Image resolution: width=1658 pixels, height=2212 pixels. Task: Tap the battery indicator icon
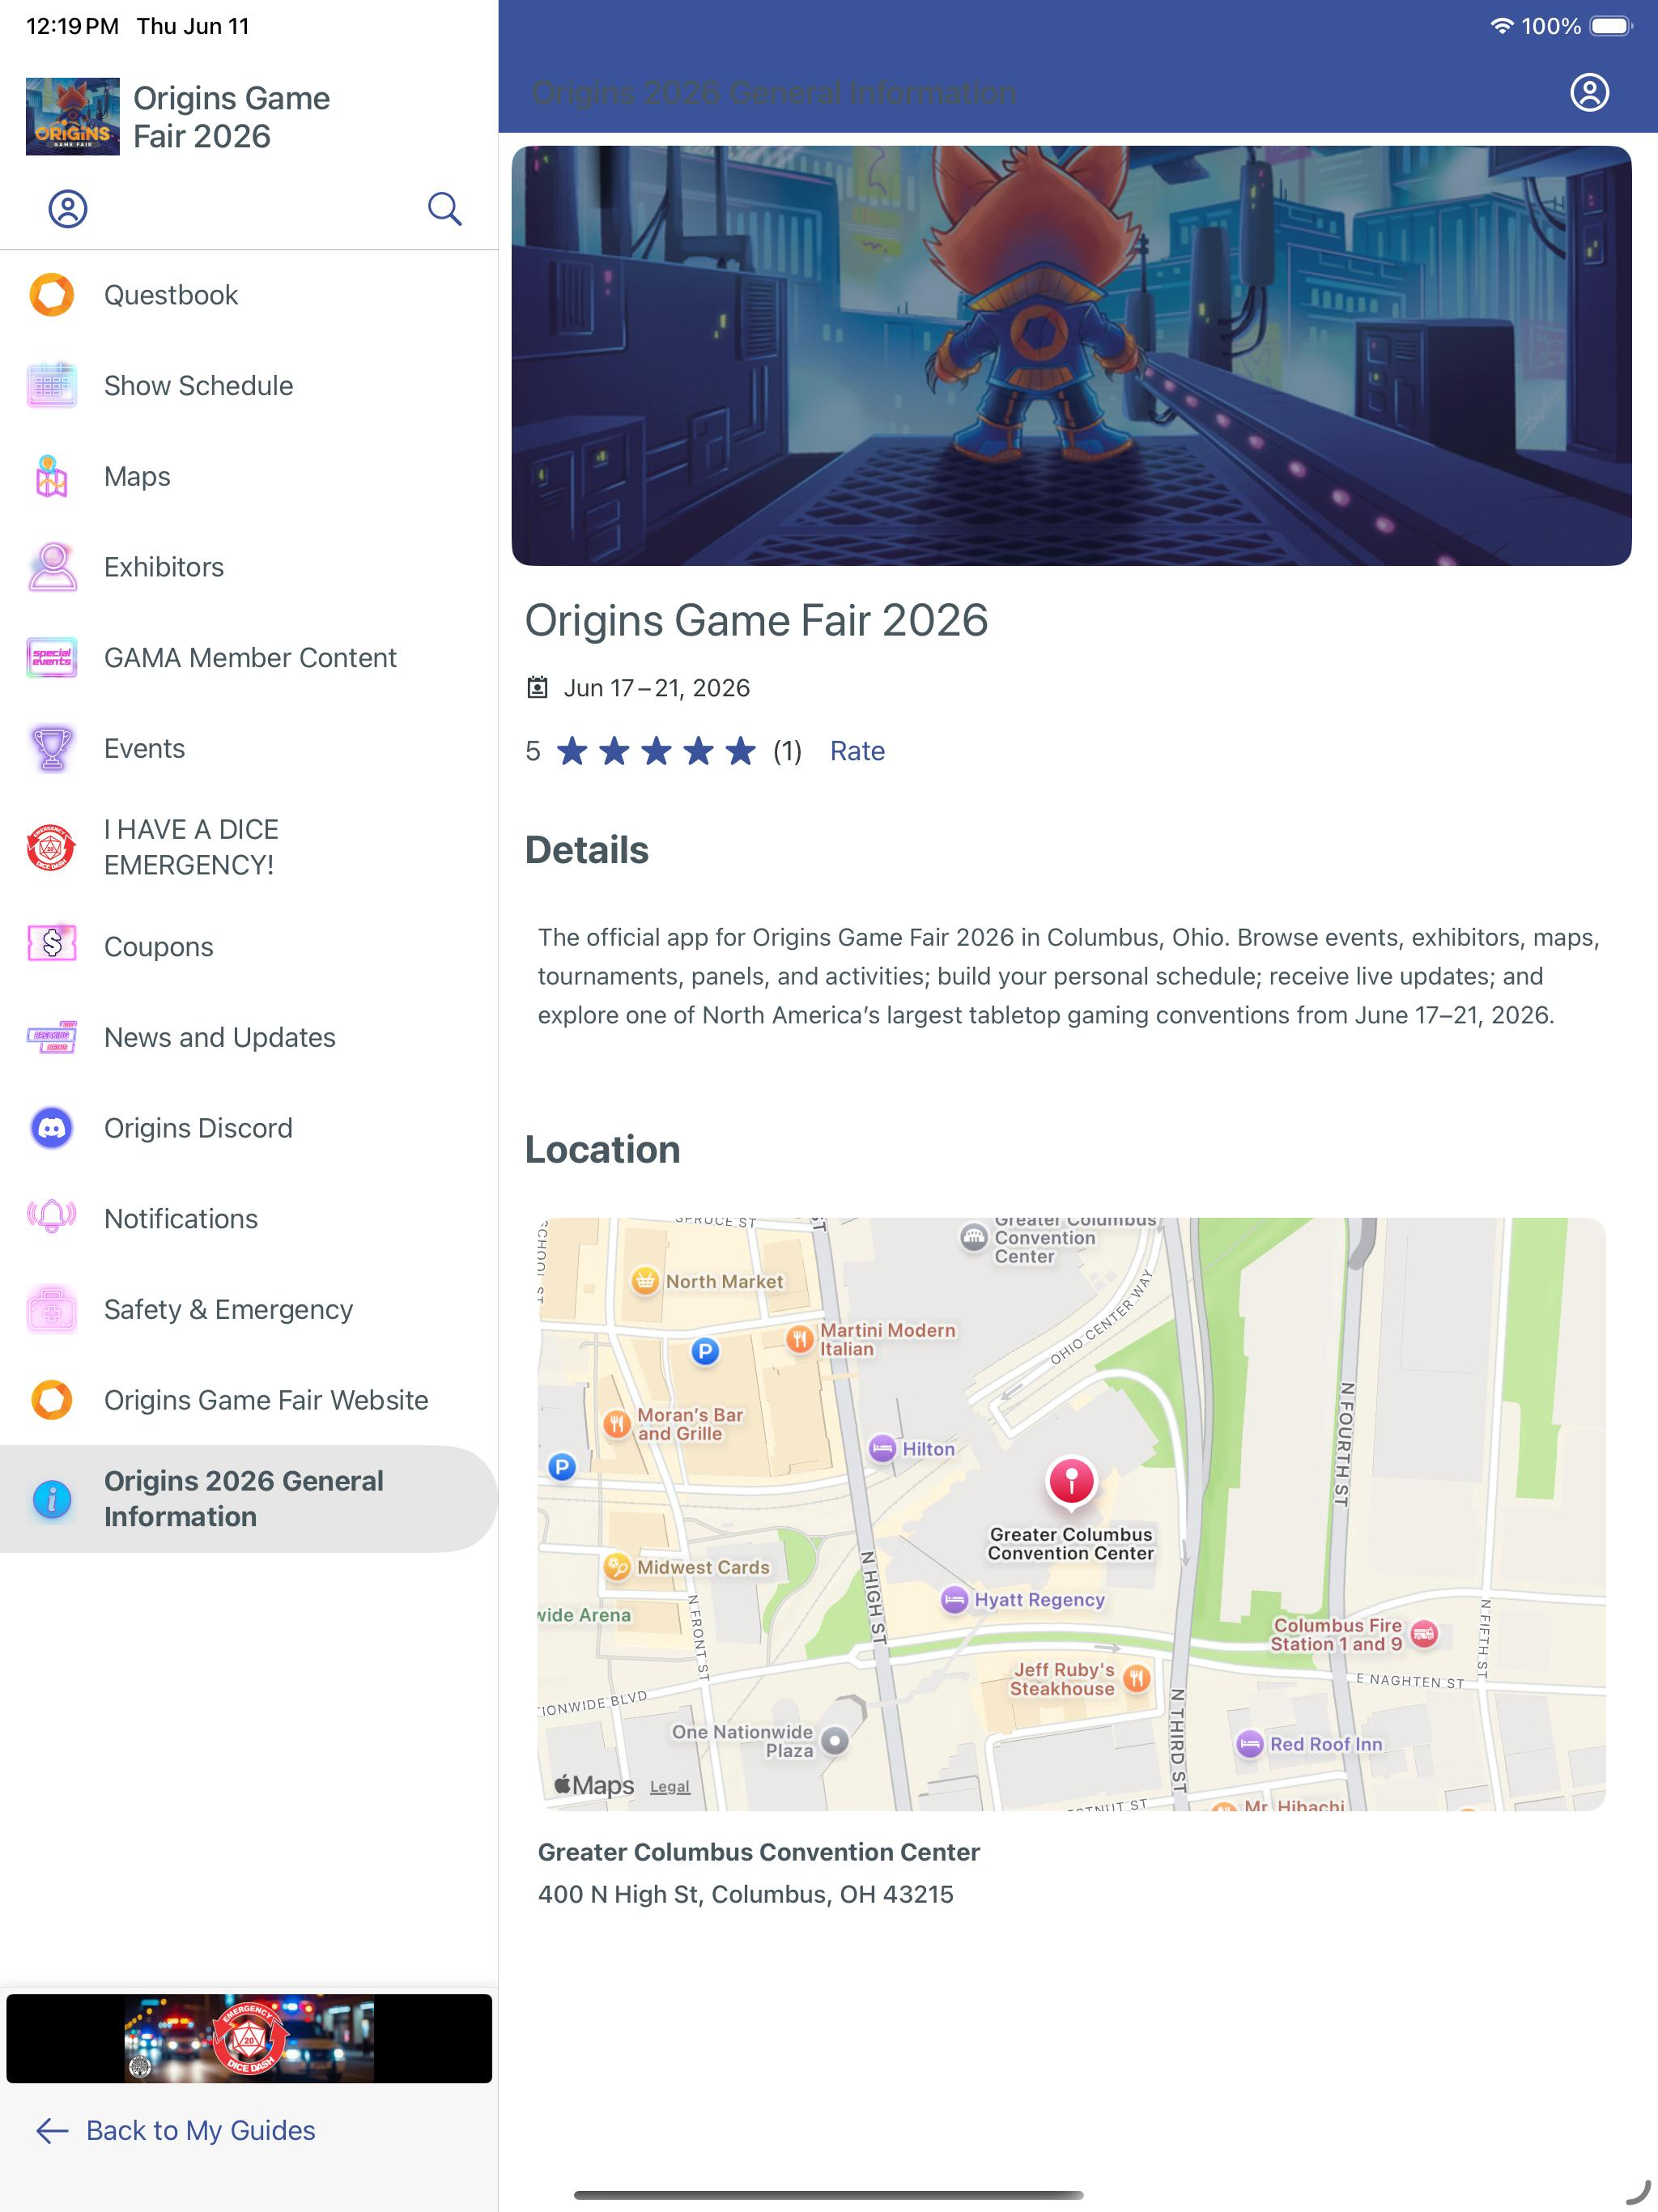(x=1611, y=26)
